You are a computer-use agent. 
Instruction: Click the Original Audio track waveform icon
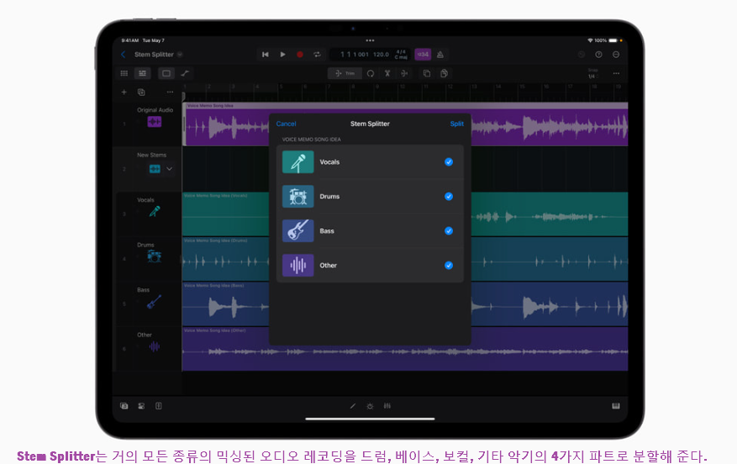tap(155, 122)
